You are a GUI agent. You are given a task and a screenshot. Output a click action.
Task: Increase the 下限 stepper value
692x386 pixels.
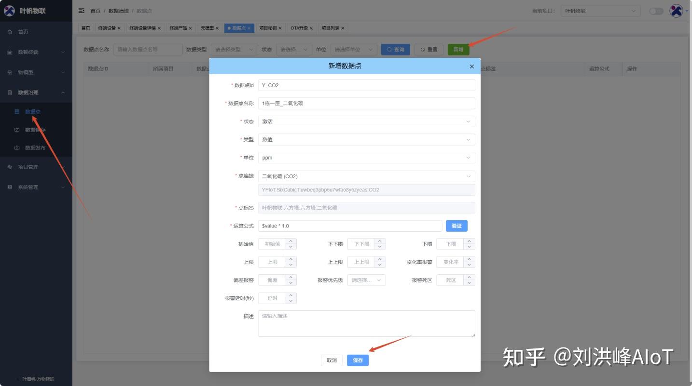(469, 241)
